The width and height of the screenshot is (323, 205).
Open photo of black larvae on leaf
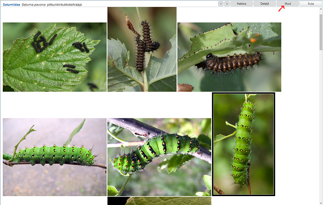point(55,57)
